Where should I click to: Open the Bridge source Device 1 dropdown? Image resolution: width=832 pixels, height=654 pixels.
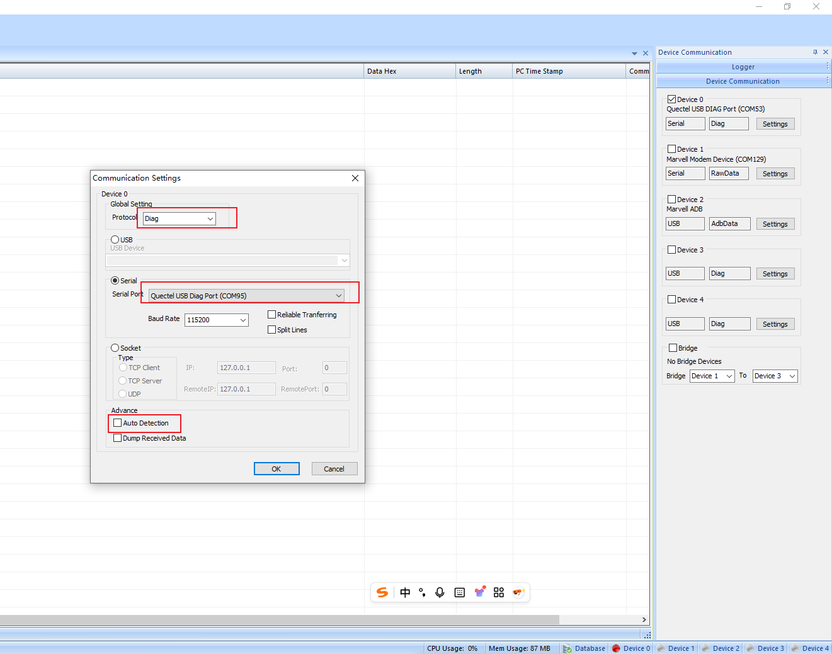pos(712,376)
